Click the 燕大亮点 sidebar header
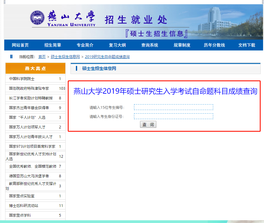264x223 pixels. click(x=35, y=69)
